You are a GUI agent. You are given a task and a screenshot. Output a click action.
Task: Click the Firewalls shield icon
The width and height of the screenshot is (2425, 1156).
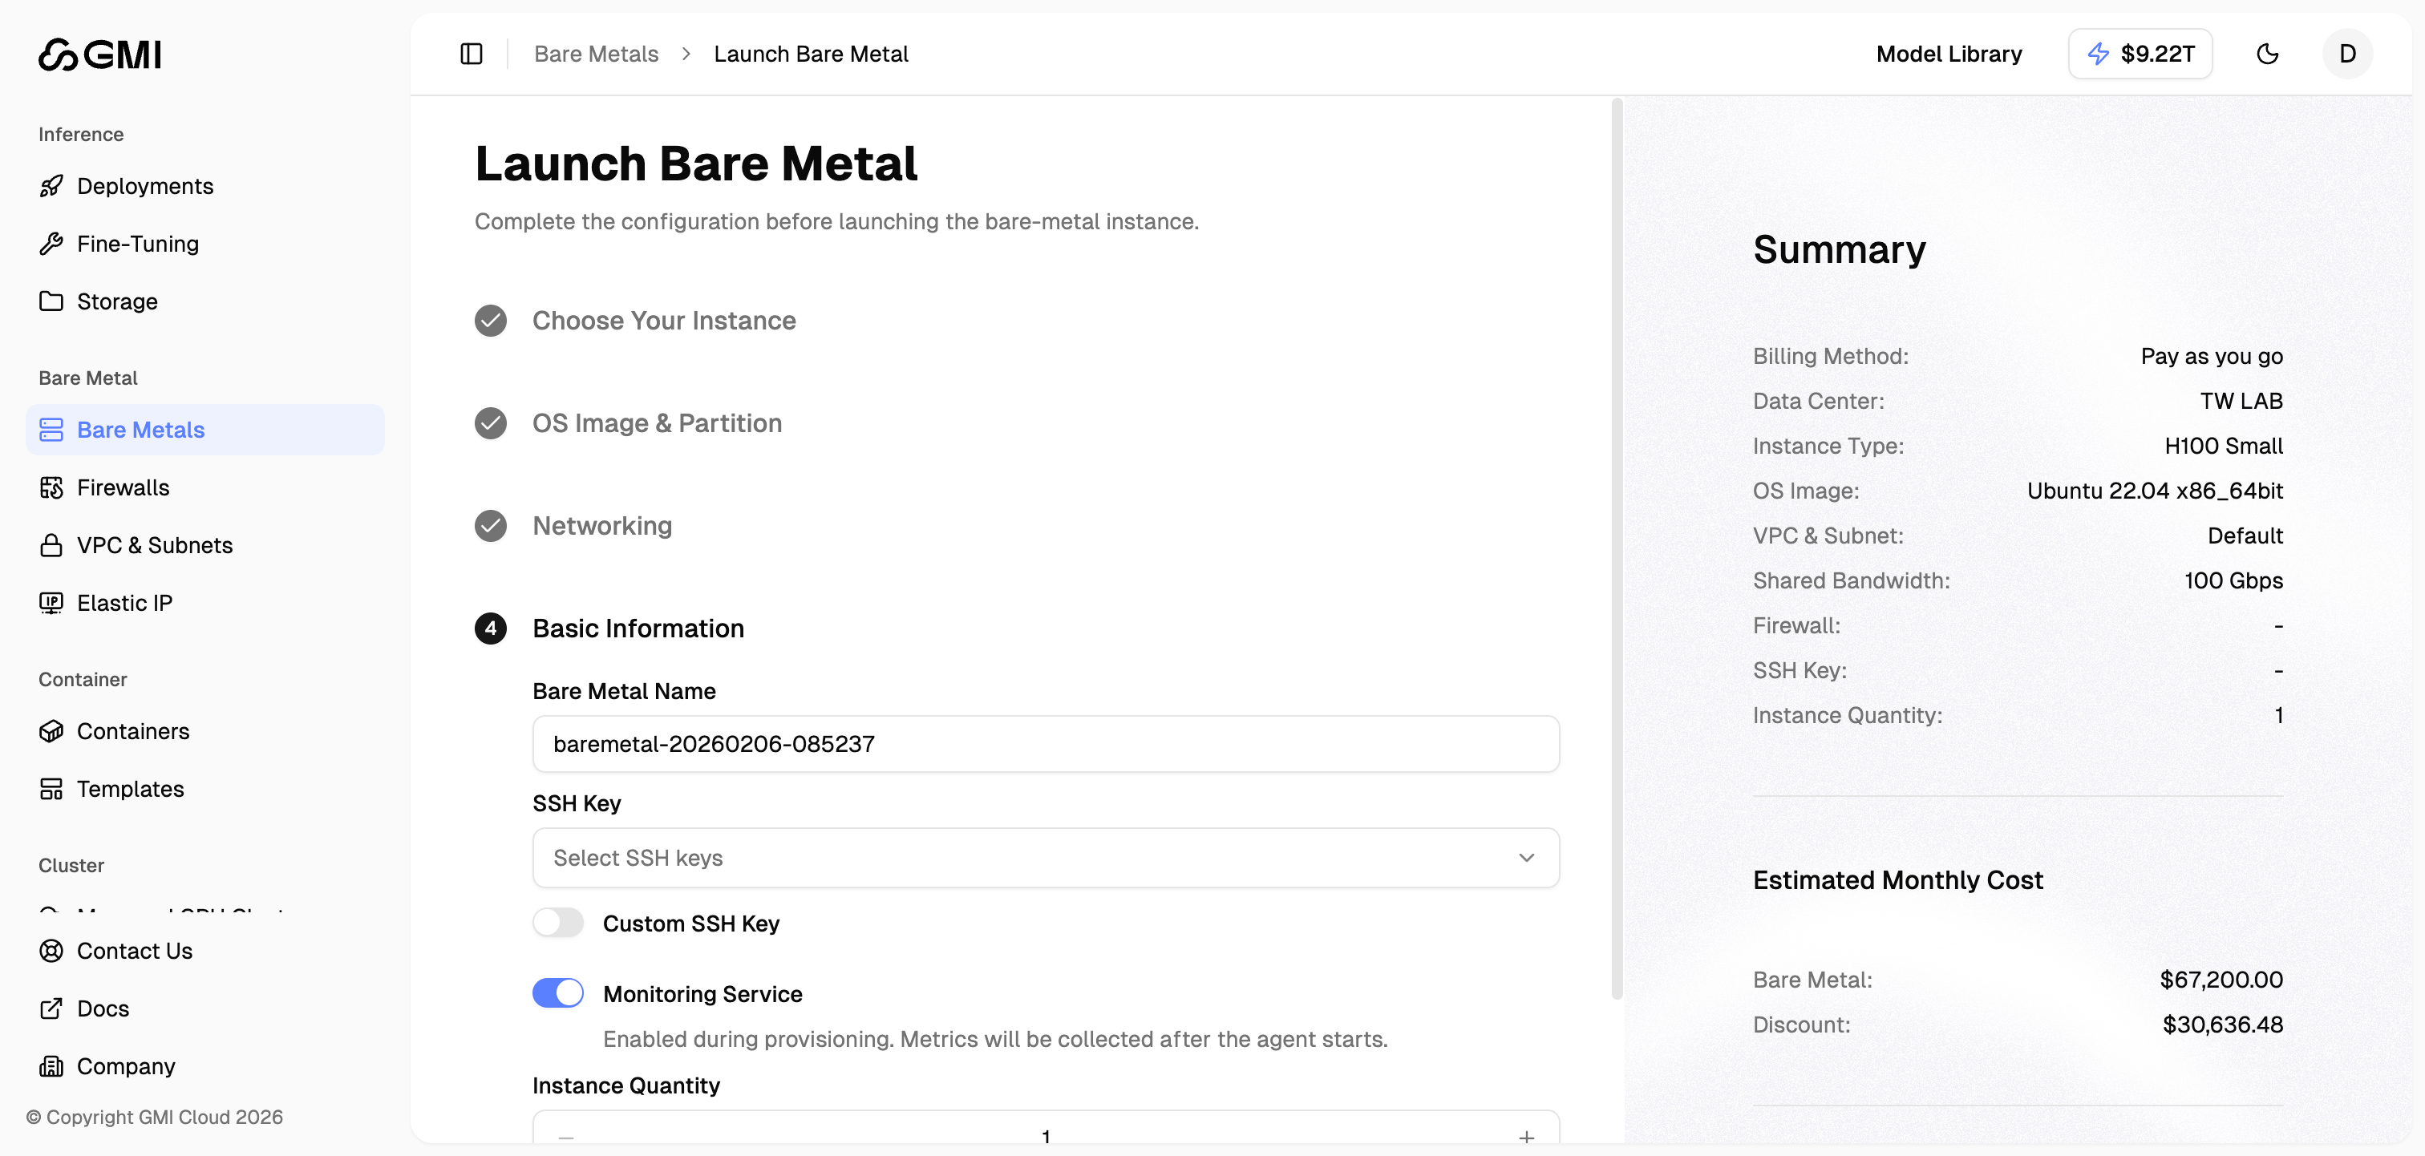tap(53, 487)
